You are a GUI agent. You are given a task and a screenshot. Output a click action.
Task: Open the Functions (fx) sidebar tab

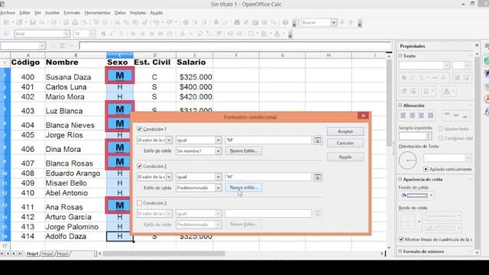tap(486, 112)
